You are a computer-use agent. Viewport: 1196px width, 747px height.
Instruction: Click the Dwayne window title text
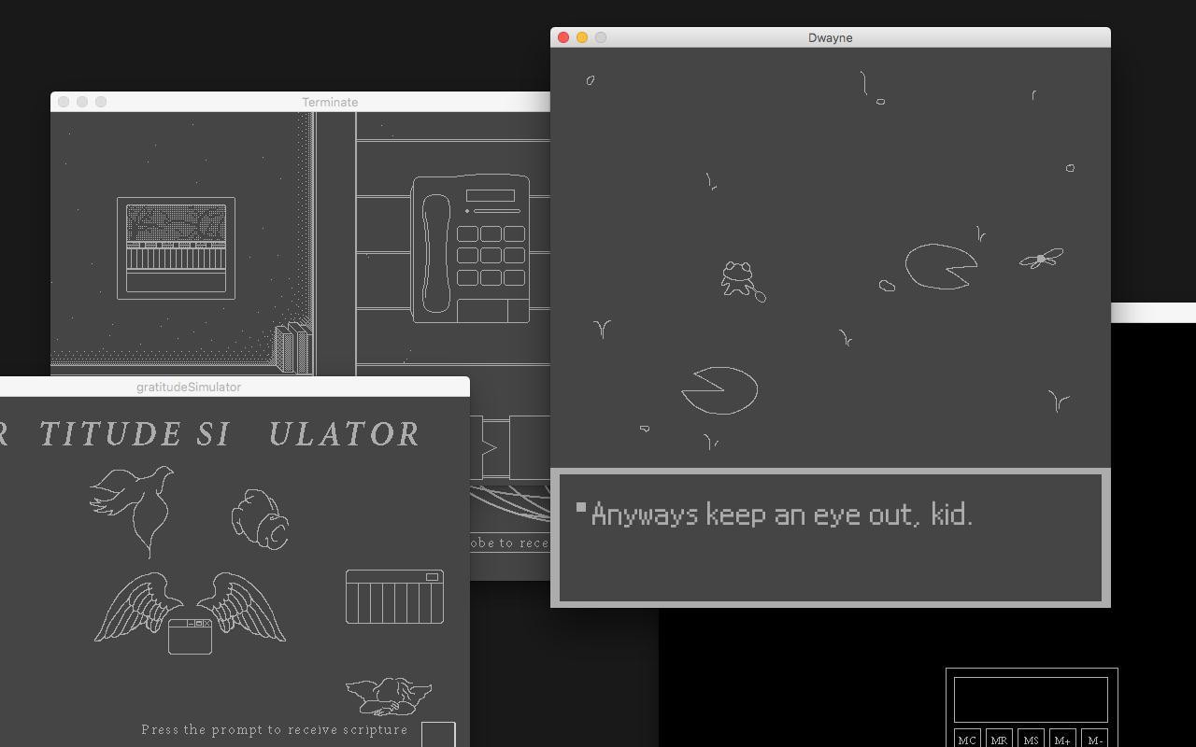(x=830, y=37)
